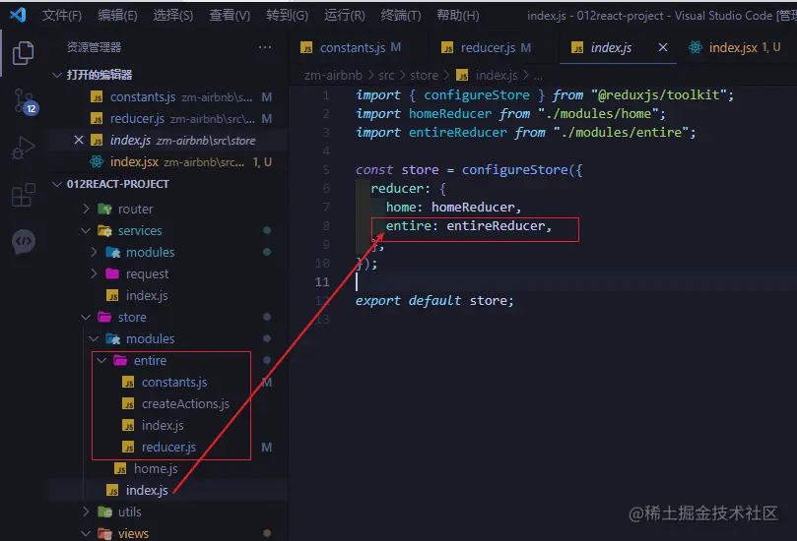This screenshot has height=541, width=797.
Task: Click the JS icon in breadcrumb index.js
Action: point(462,76)
